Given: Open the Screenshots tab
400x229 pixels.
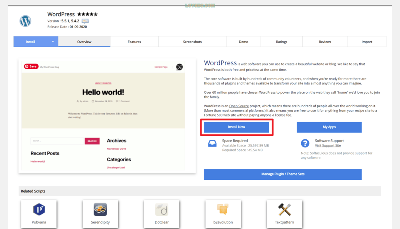Looking at the screenshot, I should (x=192, y=42).
